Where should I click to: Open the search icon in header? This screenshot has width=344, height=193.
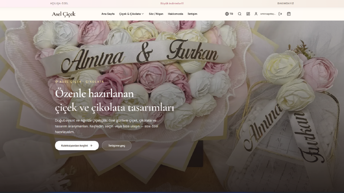(x=239, y=14)
